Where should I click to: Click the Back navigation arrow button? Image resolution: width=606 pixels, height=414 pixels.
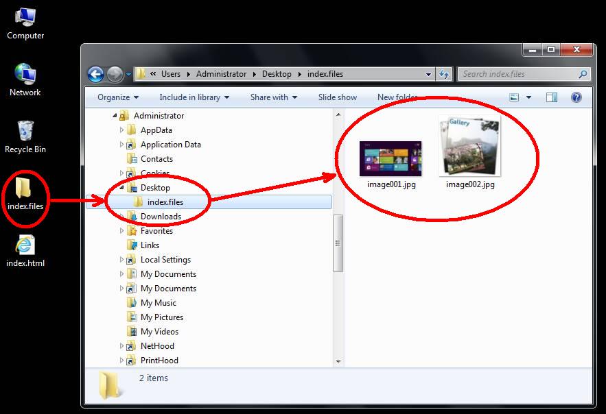click(x=96, y=74)
